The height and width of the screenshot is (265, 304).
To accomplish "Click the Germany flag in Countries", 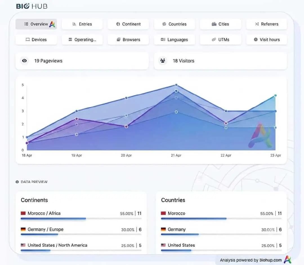I will click(x=163, y=229).
